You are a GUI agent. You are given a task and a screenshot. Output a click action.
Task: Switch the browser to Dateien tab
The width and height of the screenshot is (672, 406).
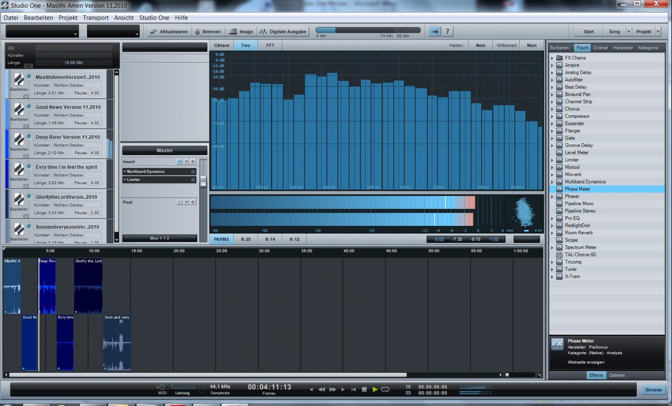point(617,375)
